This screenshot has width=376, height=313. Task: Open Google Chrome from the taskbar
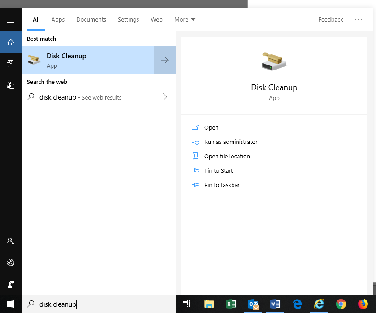point(341,304)
